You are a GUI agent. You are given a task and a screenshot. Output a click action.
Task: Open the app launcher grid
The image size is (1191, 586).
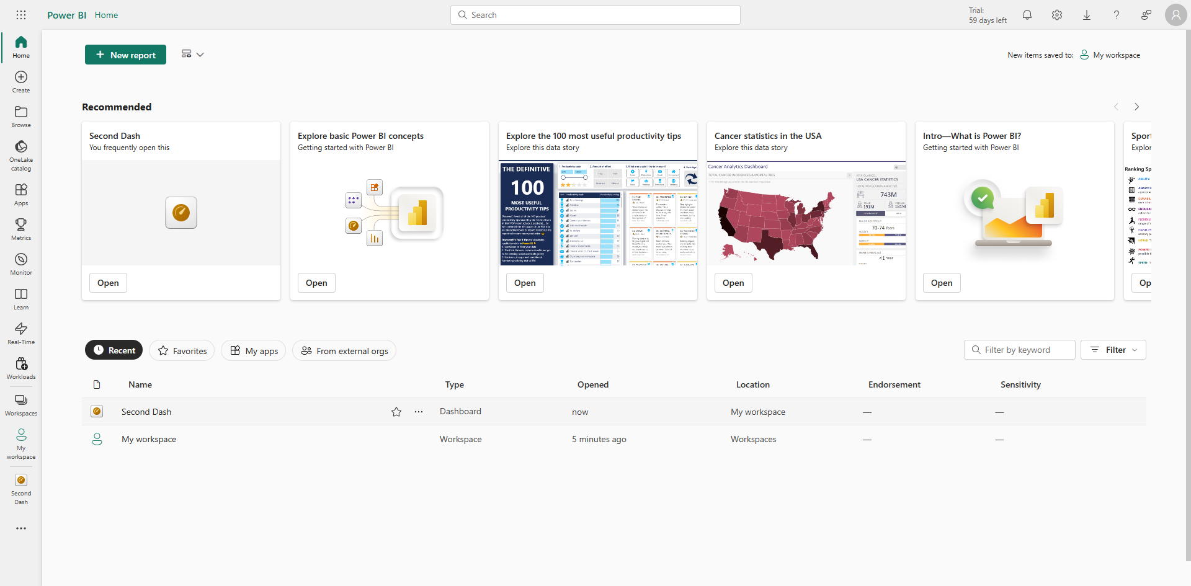pyautogui.click(x=21, y=15)
